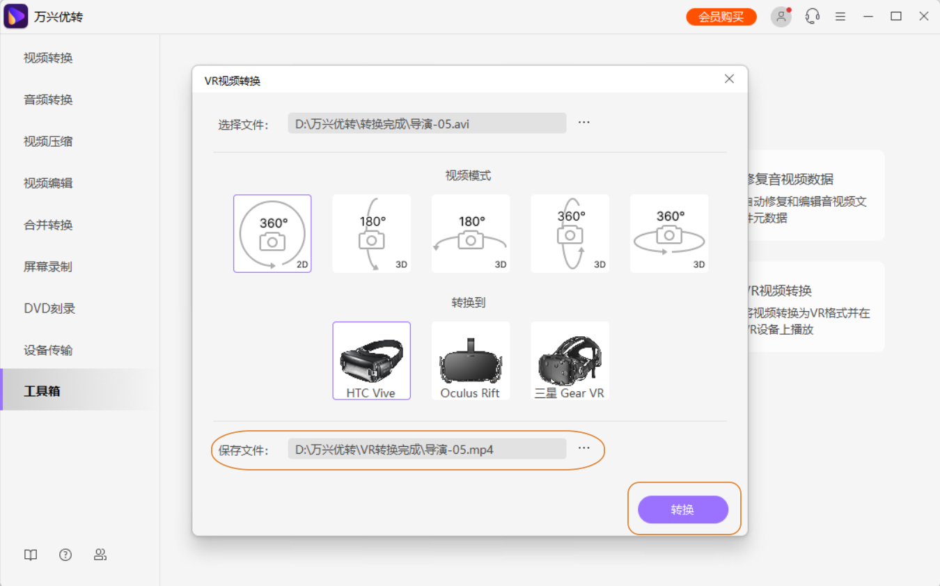
Task: Click the 会员购买 membership button
Action: point(721,15)
